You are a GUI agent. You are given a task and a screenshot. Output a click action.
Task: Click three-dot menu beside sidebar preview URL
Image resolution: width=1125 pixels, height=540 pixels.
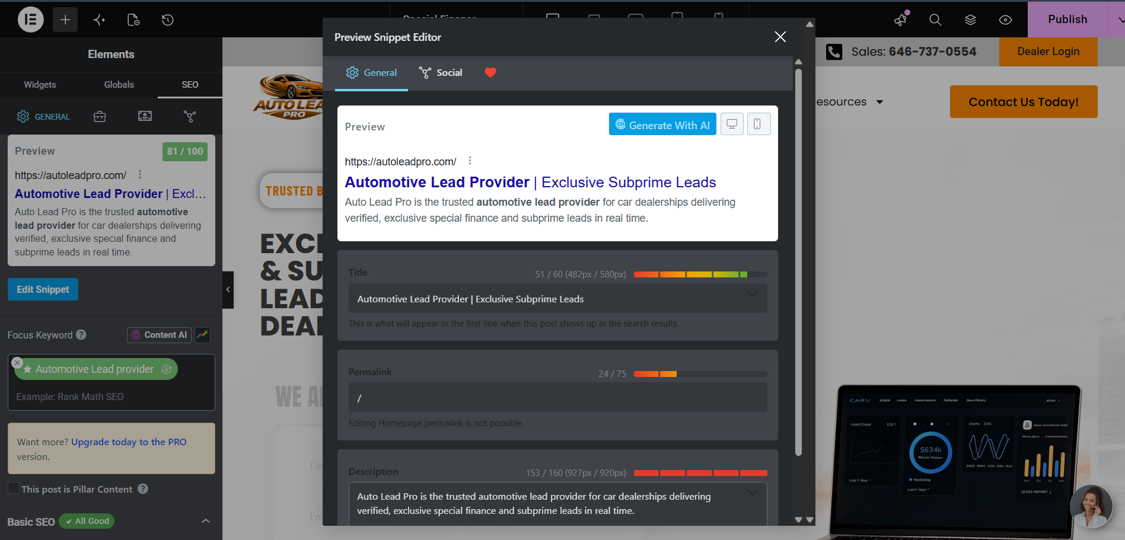click(140, 174)
